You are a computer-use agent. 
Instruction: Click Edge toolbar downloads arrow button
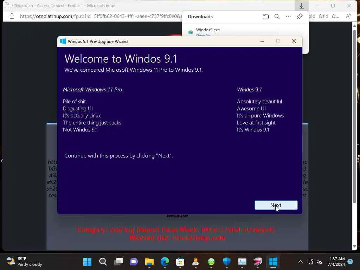click(301, 6)
